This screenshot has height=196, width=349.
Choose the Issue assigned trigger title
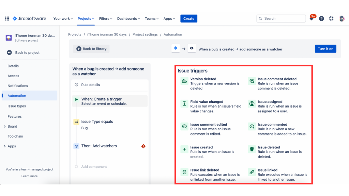(x=270, y=102)
